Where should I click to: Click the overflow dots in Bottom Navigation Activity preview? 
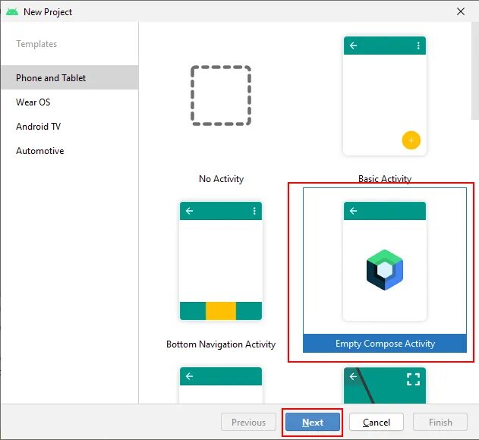pyautogui.click(x=254, y=211)
